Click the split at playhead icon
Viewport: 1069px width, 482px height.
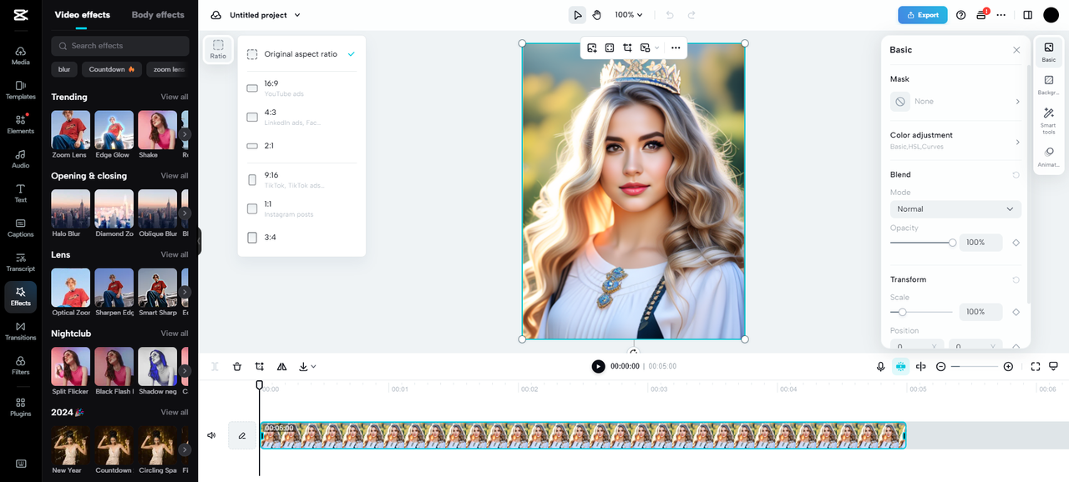point(921,366)
